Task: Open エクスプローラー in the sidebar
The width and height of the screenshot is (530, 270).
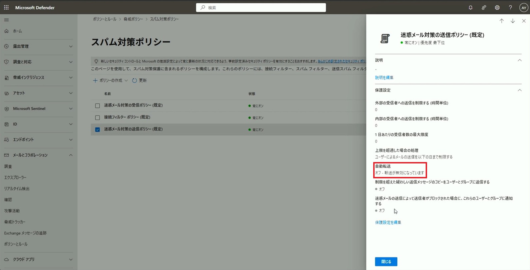Action: (15, 178)
